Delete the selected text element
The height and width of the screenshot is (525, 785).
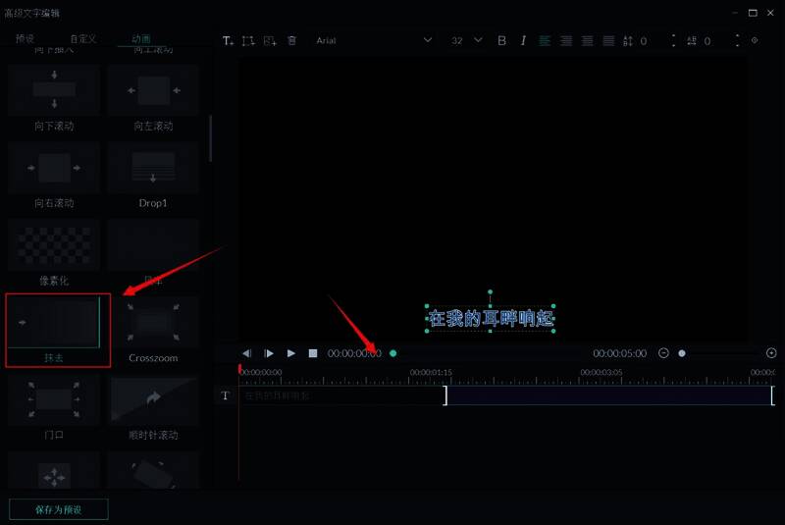(291, 40)
